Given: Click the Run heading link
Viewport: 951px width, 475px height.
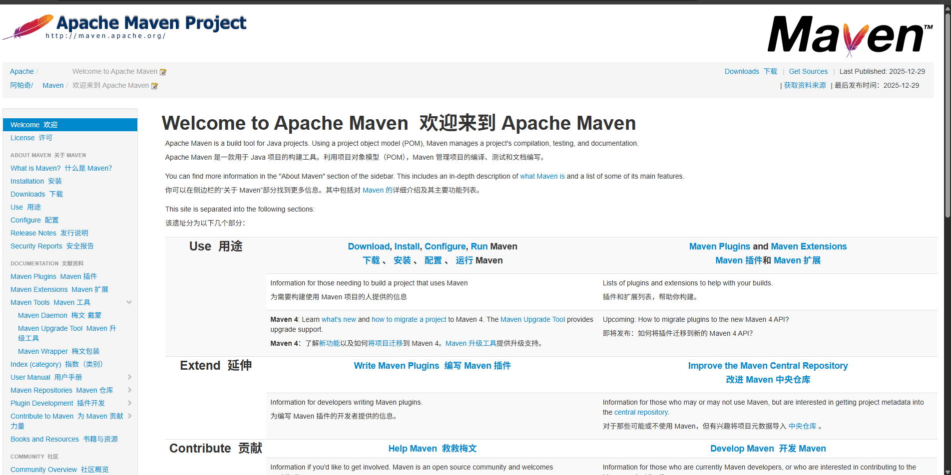Looking at the screenshot, I should click(x=479, y=246).
